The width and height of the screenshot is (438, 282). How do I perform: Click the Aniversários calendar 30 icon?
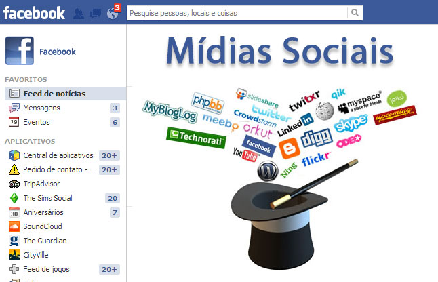coord(14,212)
